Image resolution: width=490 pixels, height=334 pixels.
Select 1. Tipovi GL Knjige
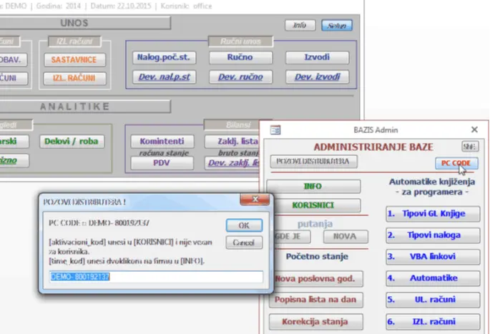coord(426,213)
